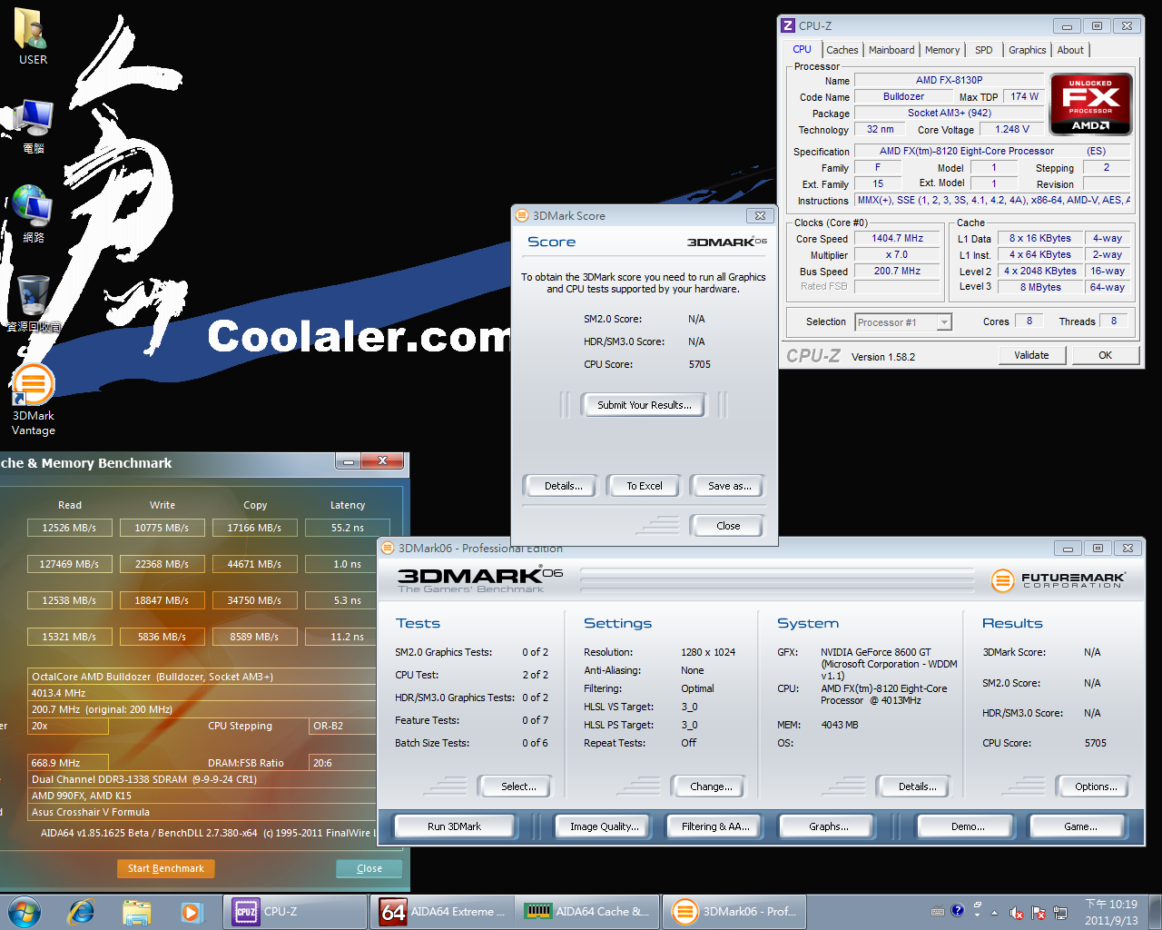Click Start Benchmark in AIDA64 window
Screen dimensions: 1162x930
click(165, 868)
